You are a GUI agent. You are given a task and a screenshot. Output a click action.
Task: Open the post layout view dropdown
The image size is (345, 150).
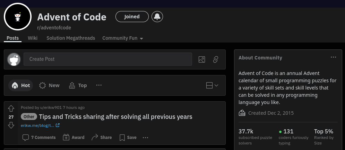tap(212, 85)
